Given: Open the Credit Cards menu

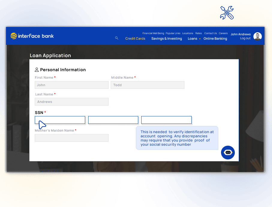Looking at the screenshot, I should pos(135,39).
